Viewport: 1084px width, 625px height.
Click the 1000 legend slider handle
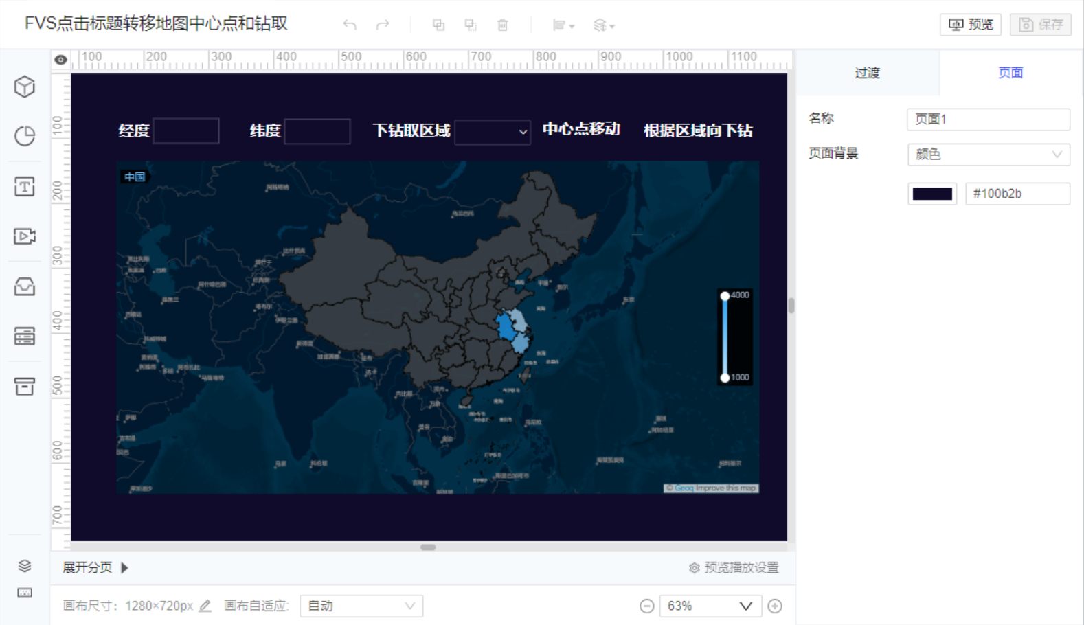tap(725, 378)
